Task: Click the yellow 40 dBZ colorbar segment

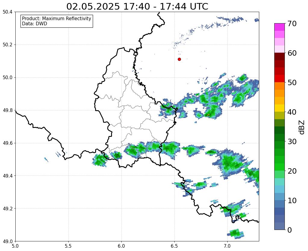Action: [279, 108]
